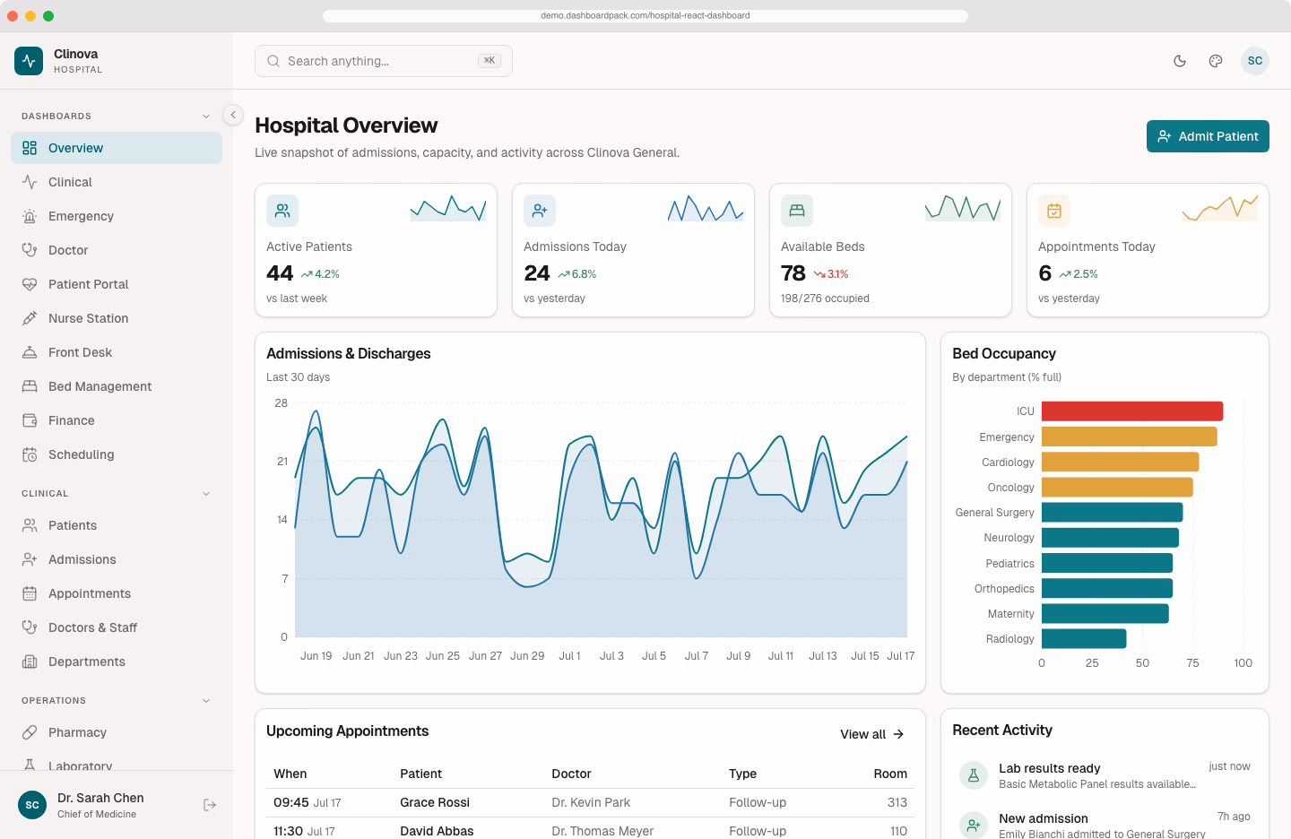Viewport: 1291px width, 839px height.
Task: Open the Overview dashboard menu item
Action: (x=117, y=148)
